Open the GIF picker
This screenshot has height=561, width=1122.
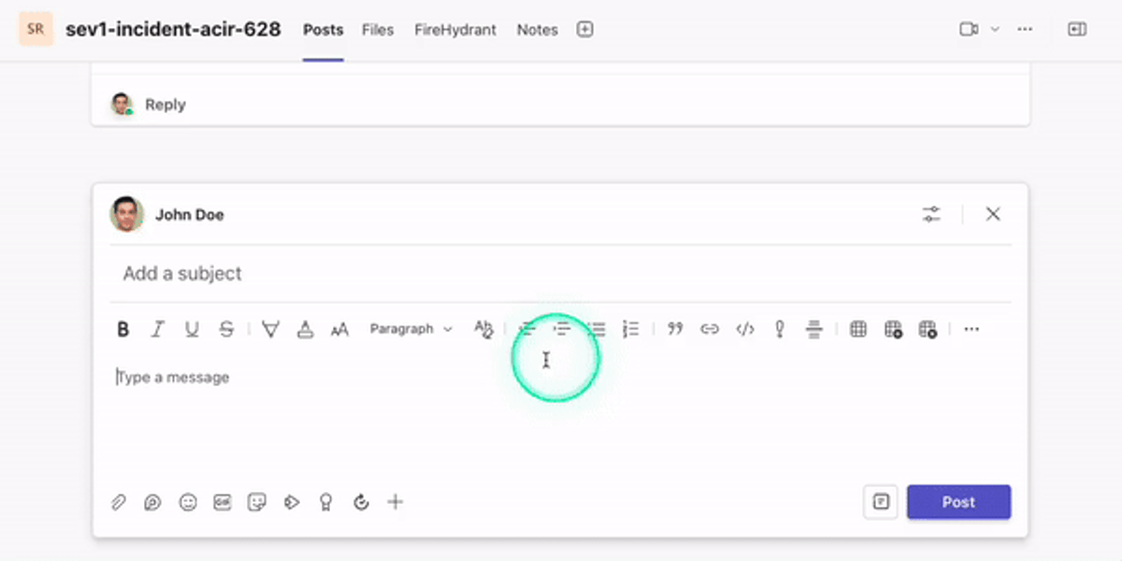tap(223, 502)
